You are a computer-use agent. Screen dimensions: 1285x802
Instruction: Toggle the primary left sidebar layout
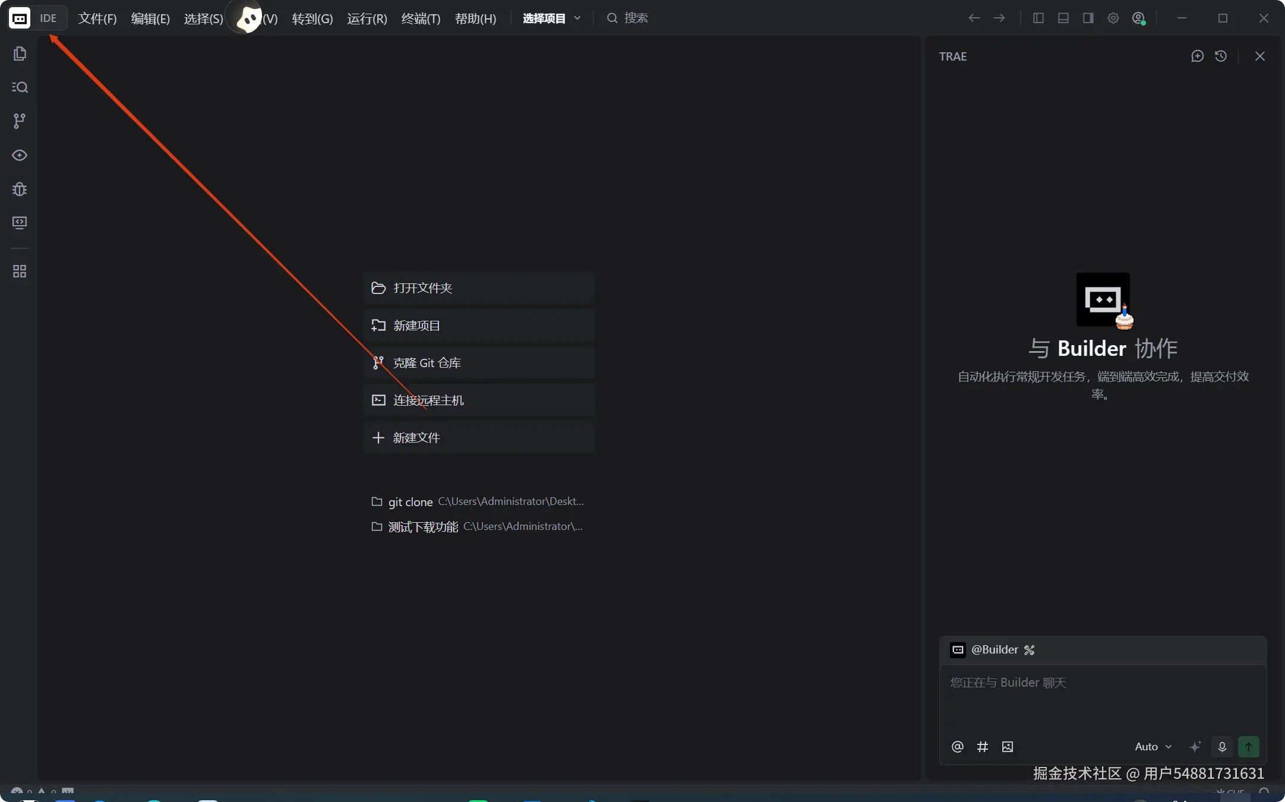(x=1038, y=18)
